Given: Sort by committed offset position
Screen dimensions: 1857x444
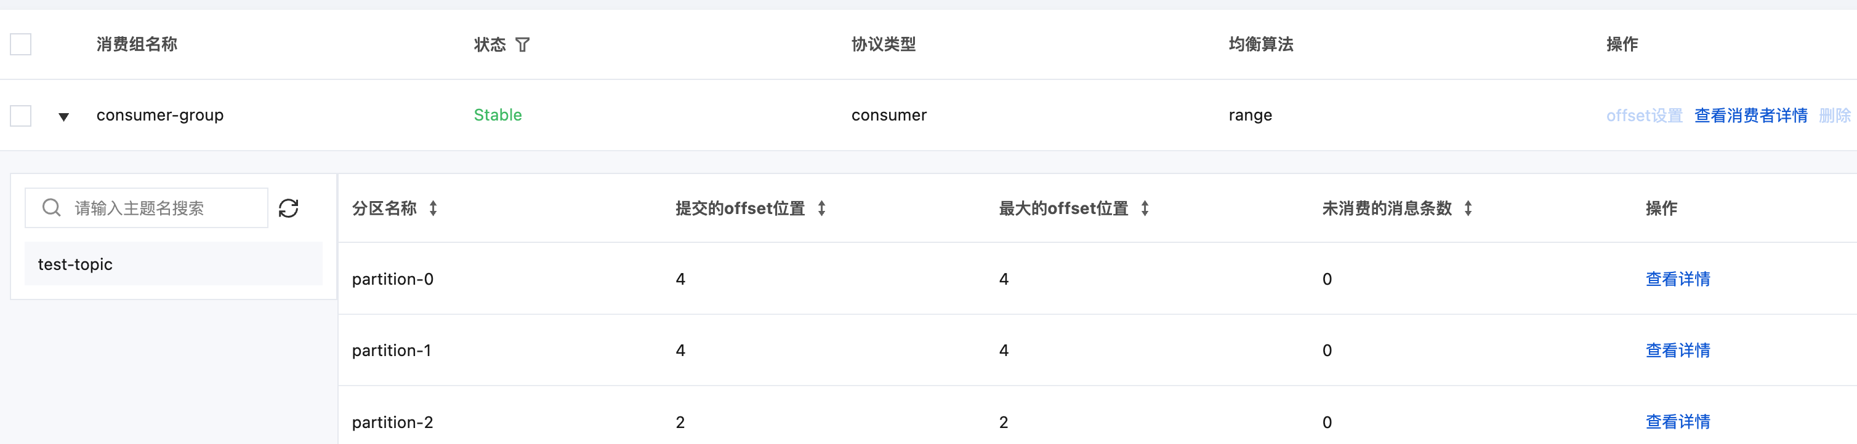Looking at the screenshot, I should (821, 208).
